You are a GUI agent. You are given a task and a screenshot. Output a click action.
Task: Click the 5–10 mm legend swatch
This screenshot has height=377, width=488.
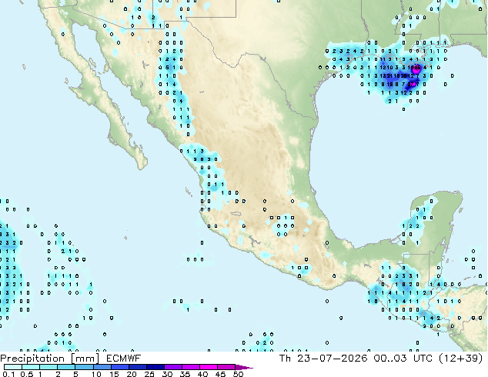pos(84,367)
